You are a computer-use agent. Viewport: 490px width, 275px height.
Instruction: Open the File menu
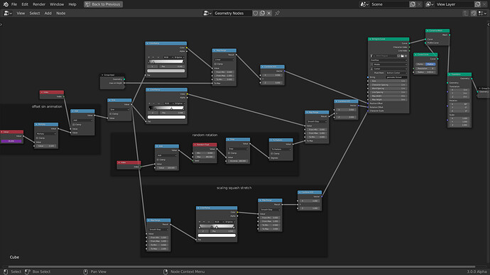tap(14, 4)
